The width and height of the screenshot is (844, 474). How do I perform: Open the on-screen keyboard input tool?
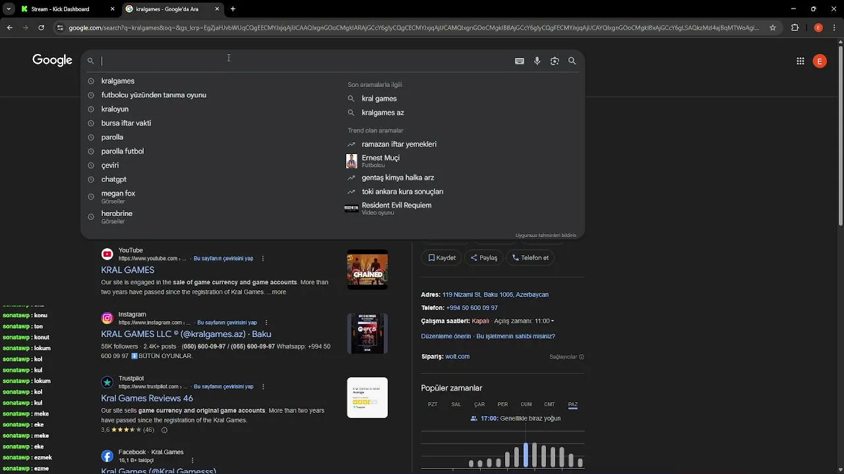(520, 61)
